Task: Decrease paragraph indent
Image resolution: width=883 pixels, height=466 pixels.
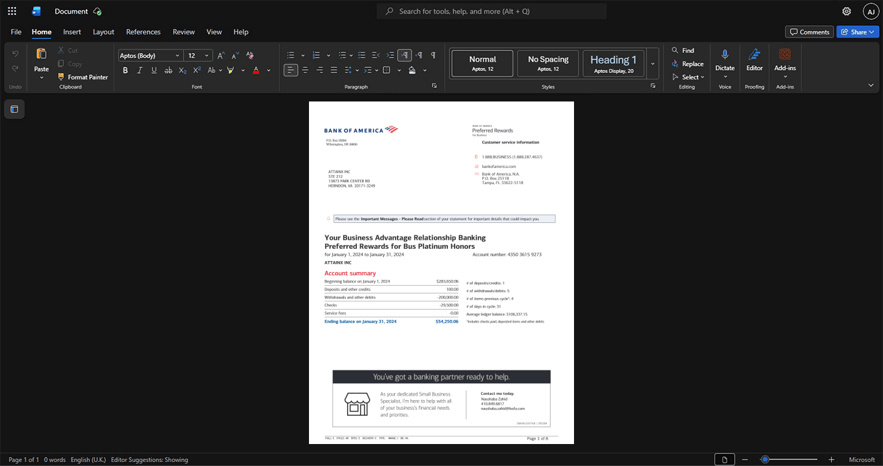Action: pos(376,56)
